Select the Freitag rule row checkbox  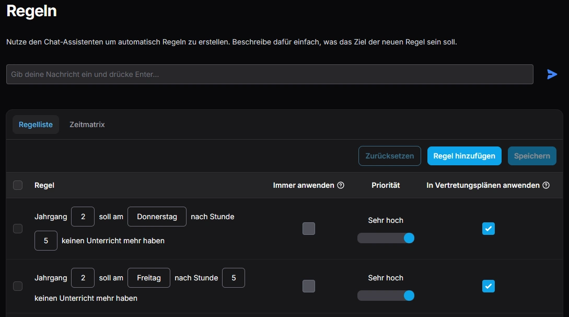coord(18,286)
